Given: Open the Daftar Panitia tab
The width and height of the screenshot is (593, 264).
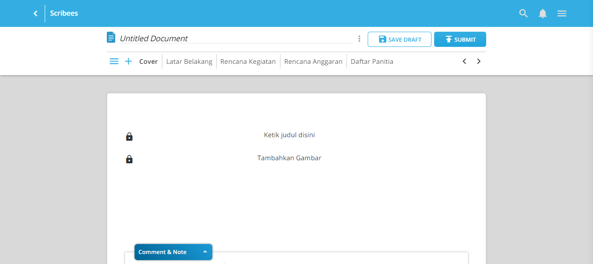Looking at the screenshot, I should click(x=372, y=61).
